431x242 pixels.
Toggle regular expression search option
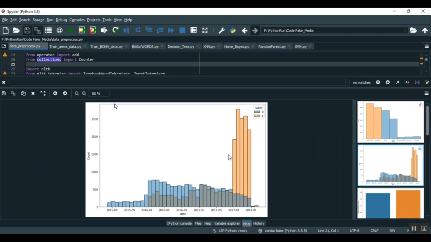click(x=398, y=82)
